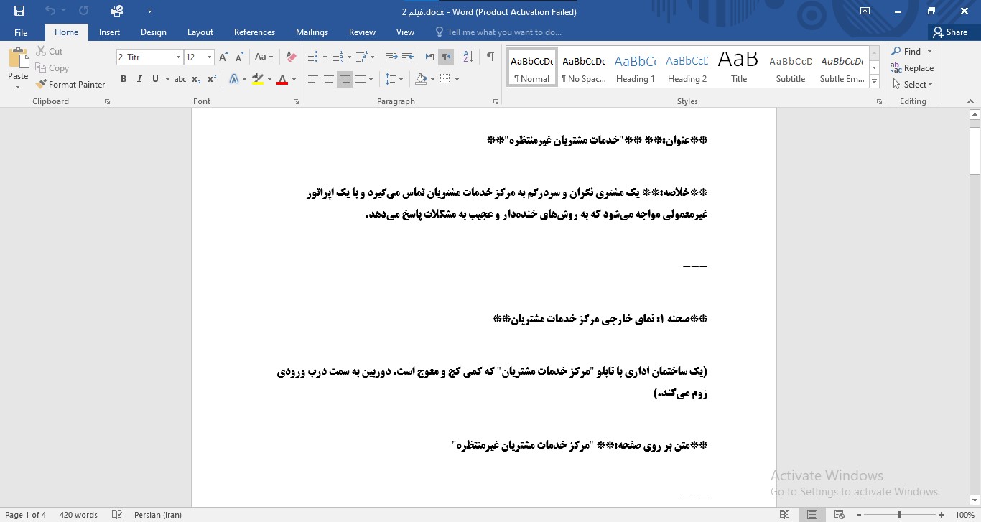Save the document with the floppy disk icon
The image size is (981, 522).
point(19,11)
